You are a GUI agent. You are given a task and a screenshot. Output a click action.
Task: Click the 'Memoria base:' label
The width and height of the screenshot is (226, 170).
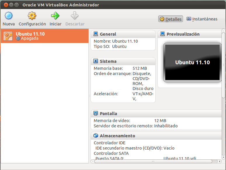[x=108, y=68]
